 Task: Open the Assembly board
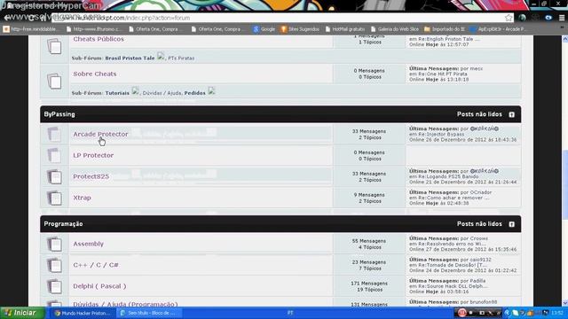tap(89, 244)
